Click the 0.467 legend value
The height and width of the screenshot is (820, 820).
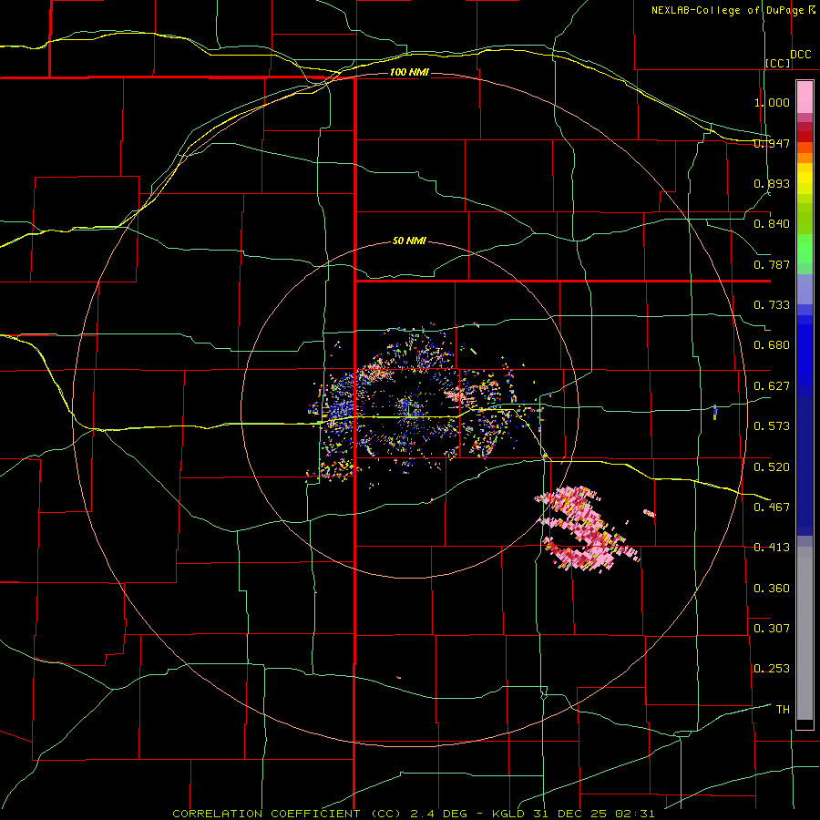tap(772, 507)
